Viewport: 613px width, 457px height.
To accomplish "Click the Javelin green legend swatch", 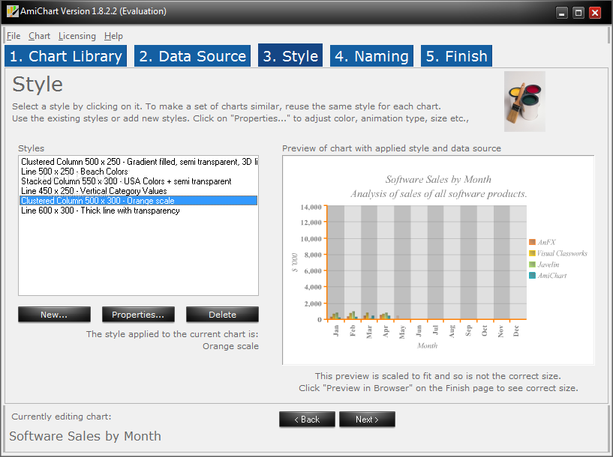I will tap(532, 264).
